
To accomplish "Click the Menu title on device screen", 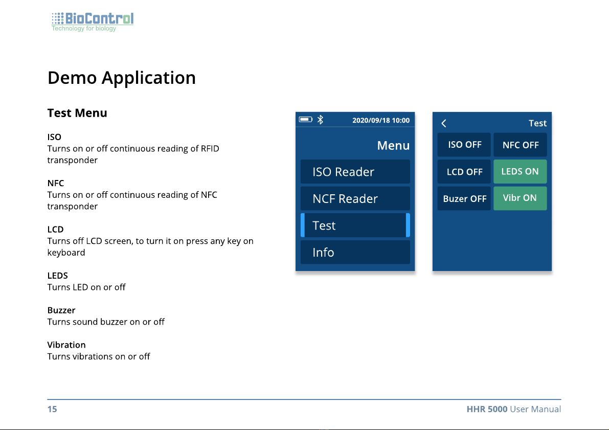I will point(393,145).
